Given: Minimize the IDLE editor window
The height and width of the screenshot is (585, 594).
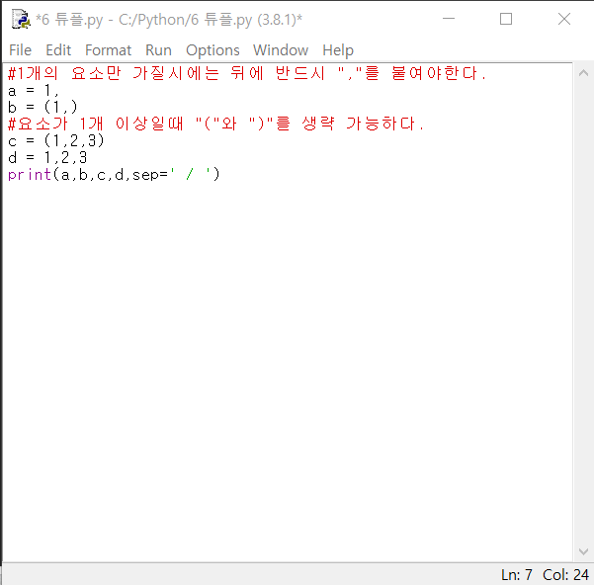Looking at the screenshot, I should 449,19.
